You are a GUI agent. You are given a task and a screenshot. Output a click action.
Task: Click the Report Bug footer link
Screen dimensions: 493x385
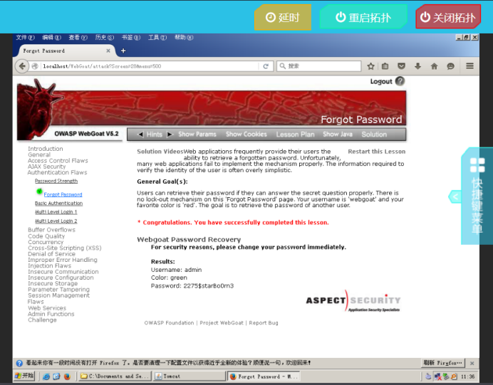point(264,323)
